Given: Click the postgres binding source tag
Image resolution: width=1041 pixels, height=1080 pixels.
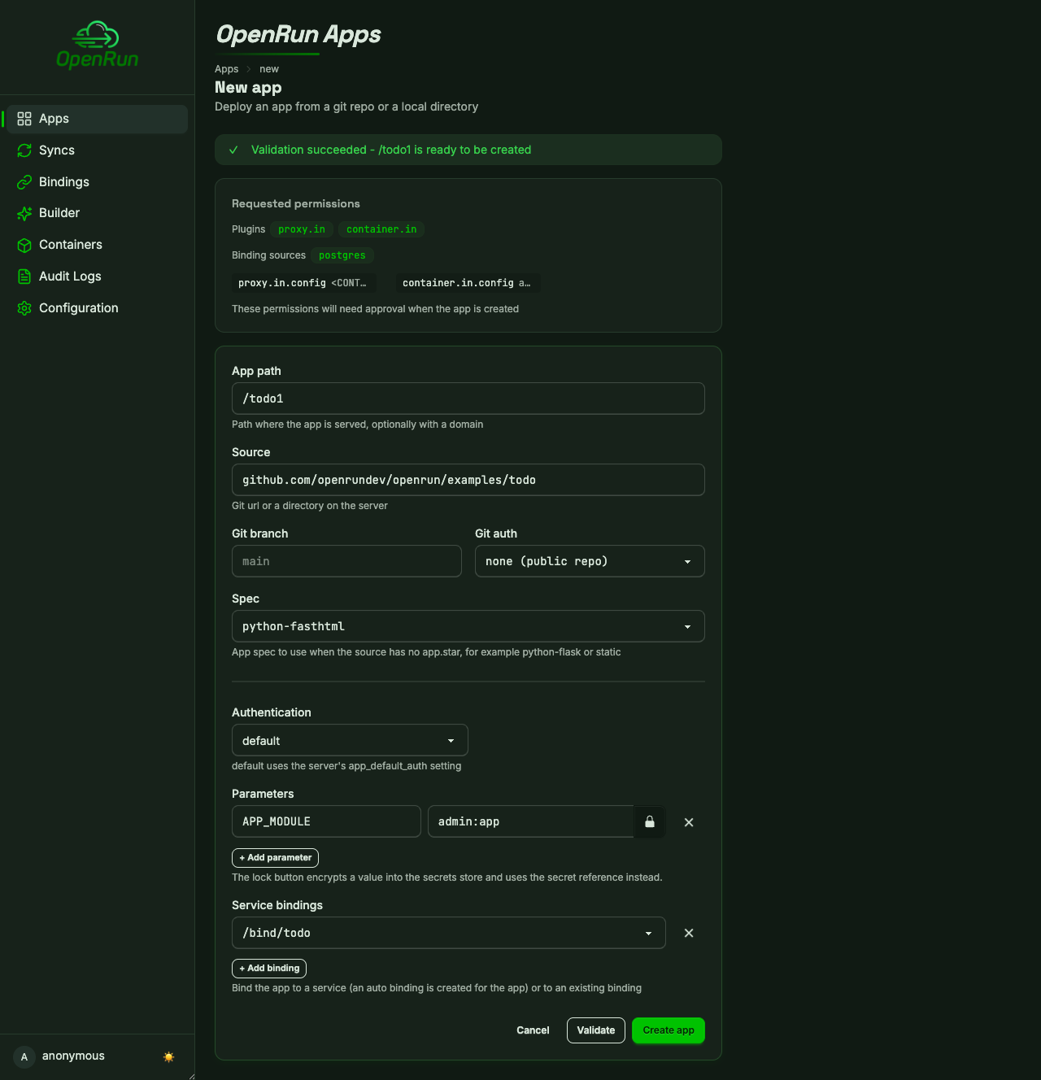Looking at the screenshot, I should tap(342, 255).
